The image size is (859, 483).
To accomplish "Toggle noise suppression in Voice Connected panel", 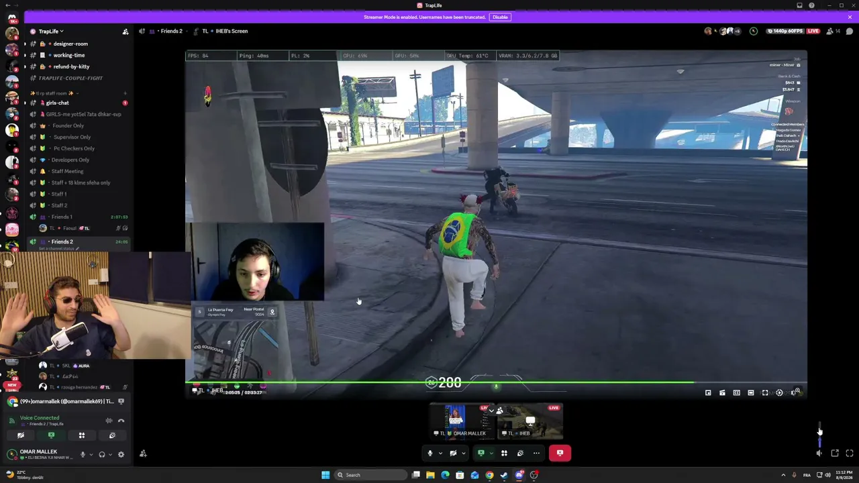I will pyautogui.click(x=109, y=421).
